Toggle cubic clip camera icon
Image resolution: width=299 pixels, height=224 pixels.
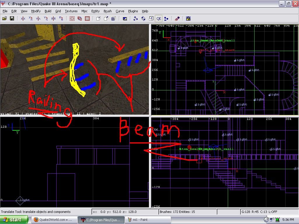point(177,18)
